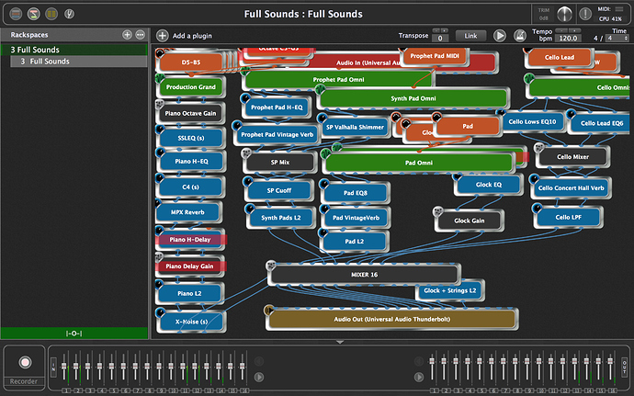Select the Production Grand plugin block

(x=190, y=87)
